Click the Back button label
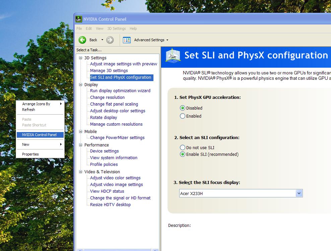This screenshot has width=331, height=251. pyautogui.click(x=93, y=40)
